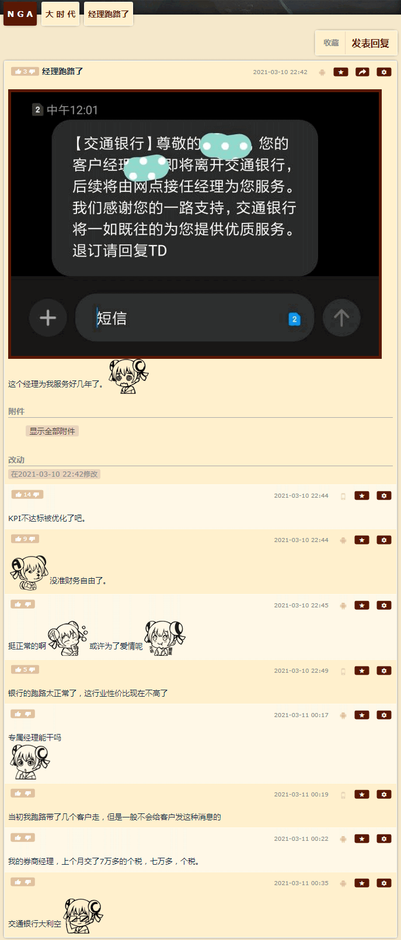Downvote the 银行的跑路太正常了 reply
The width and height of the screenshot is (401, 940).
click(33, 669)
